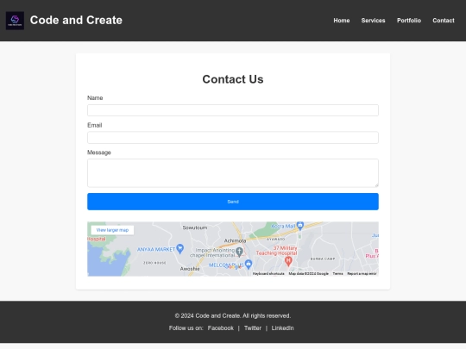Open the map Terms link

point(337,274)
